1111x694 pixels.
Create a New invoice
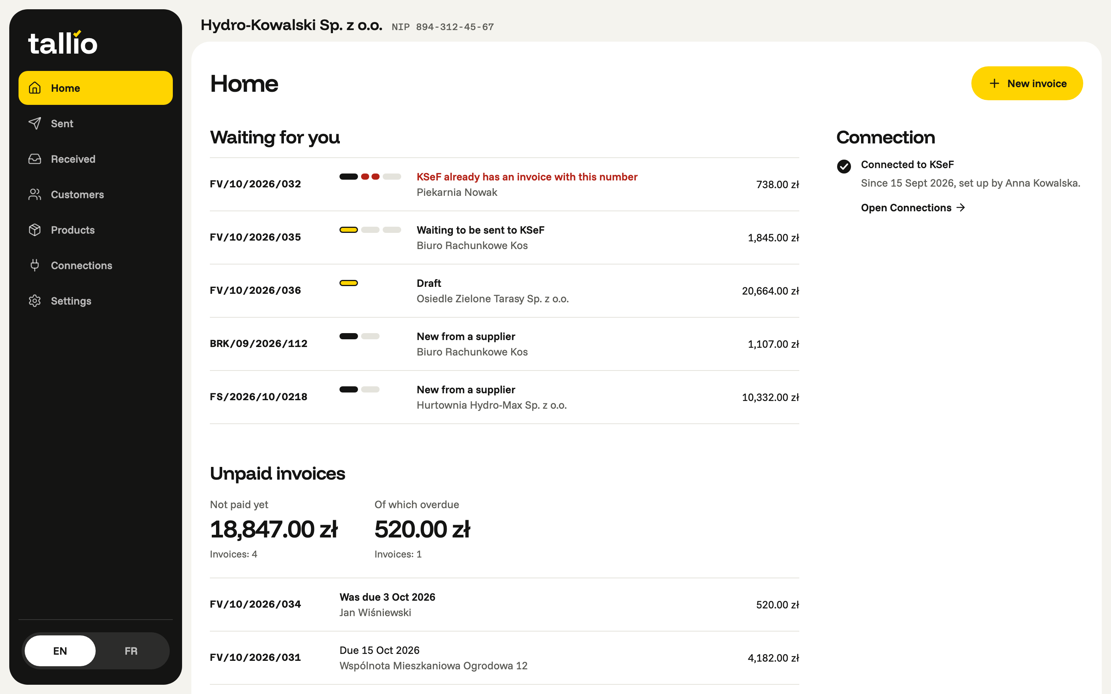pyautogui.click(x=1027, y=84)
